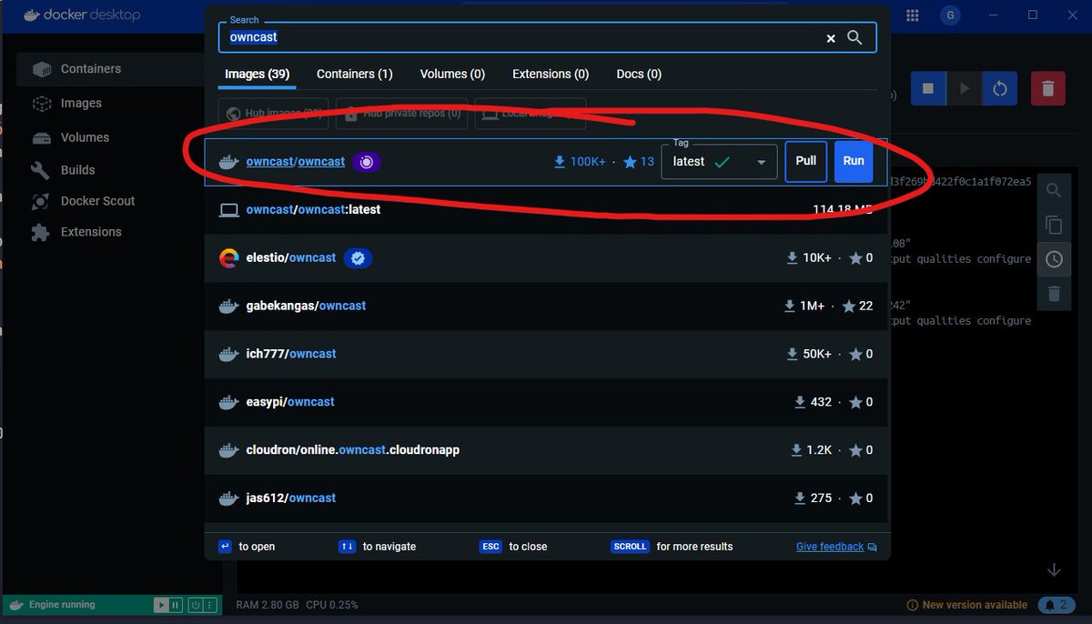Open the Containers sidebar icon
1092x624 pixels.
[41, 69]
